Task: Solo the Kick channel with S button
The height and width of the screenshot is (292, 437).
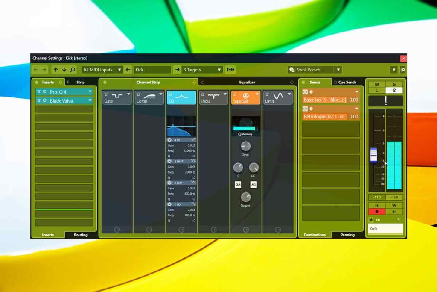Action: point(394,84)
